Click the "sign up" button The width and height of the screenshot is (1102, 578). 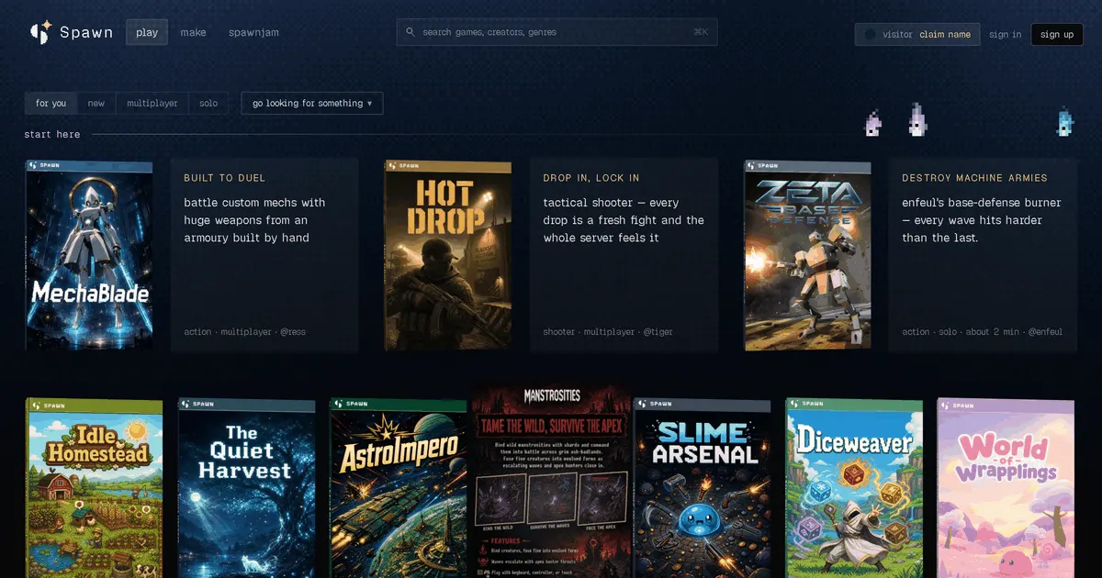[x=1057, y=35]
